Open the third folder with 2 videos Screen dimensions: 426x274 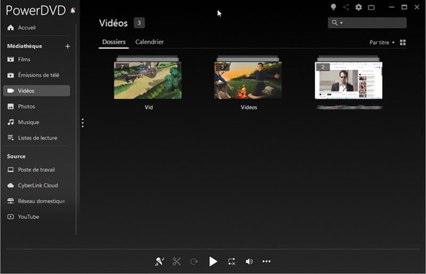click(348, 78)
